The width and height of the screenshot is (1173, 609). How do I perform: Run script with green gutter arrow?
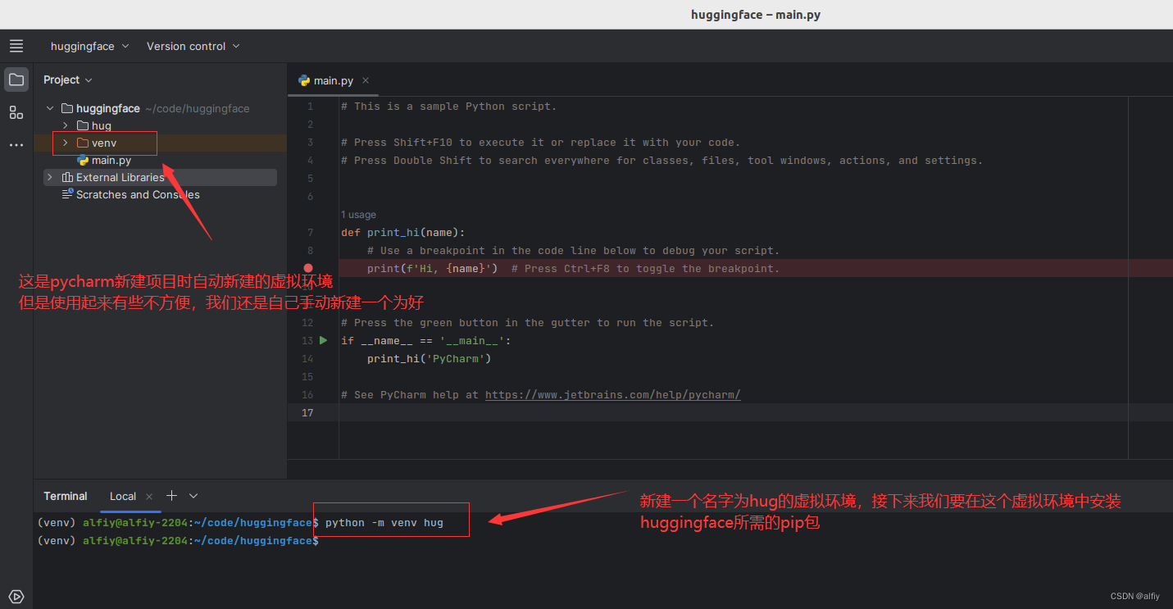[323, 340]
